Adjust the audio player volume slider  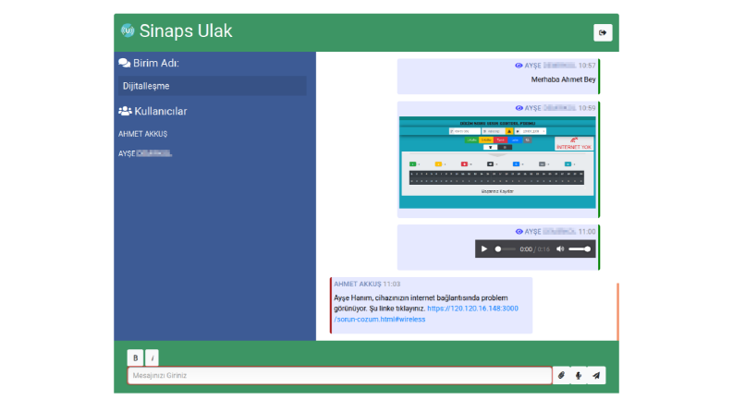580,249
